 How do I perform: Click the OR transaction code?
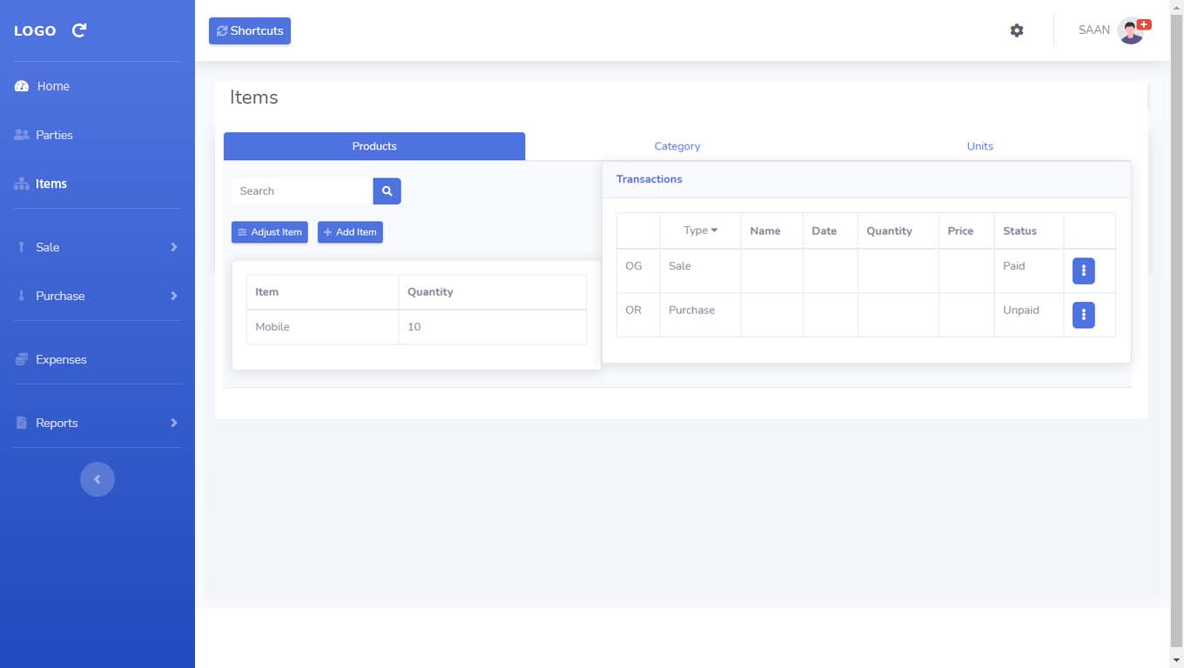tap(634, 310)
